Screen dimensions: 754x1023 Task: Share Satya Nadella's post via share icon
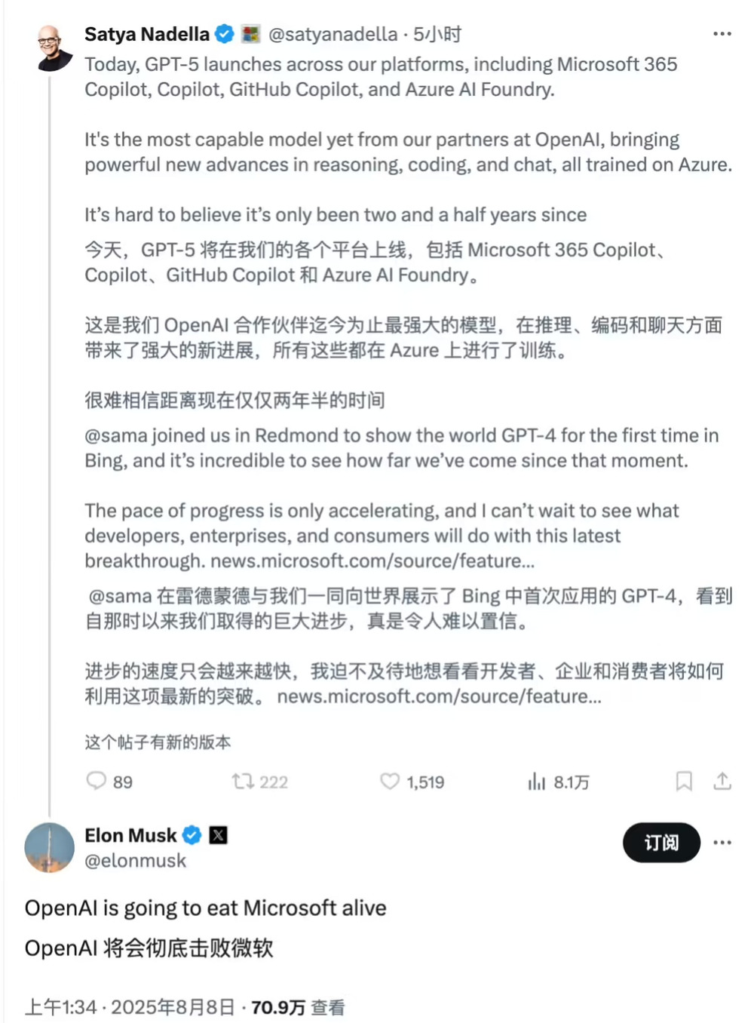pos(722,782)
